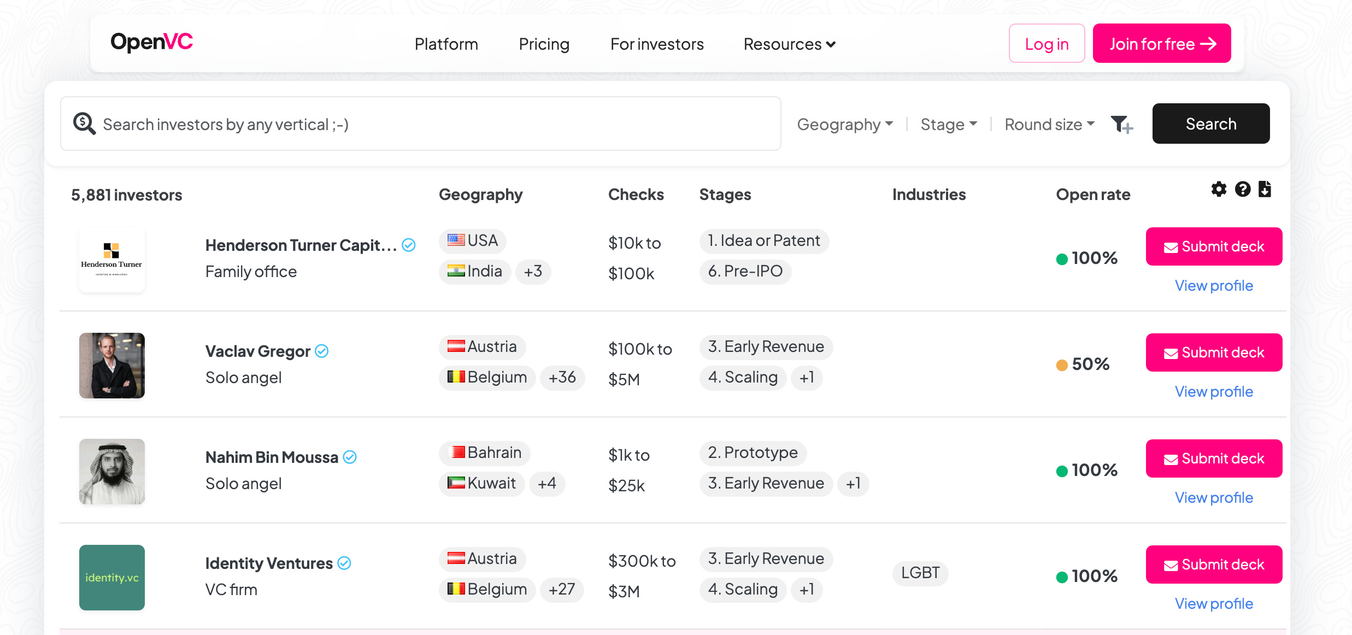
Task: Expand +36 geographies for Vaclav Gregor
Action: 562,378
